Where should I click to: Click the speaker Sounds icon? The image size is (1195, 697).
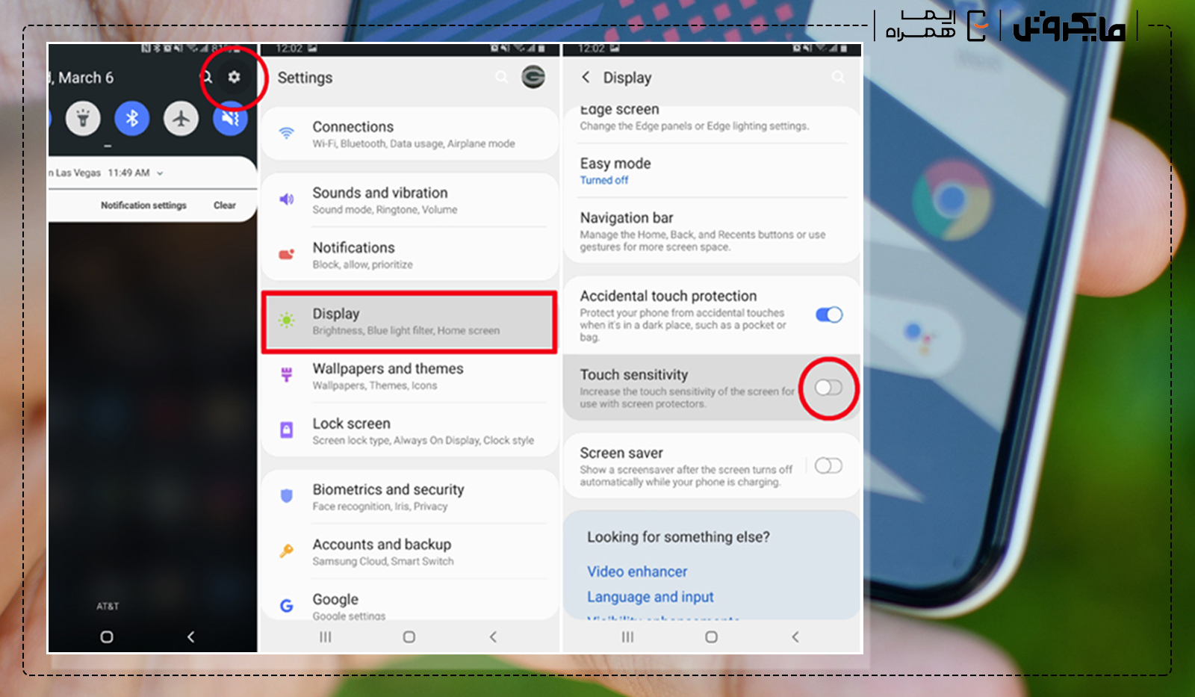286,199
